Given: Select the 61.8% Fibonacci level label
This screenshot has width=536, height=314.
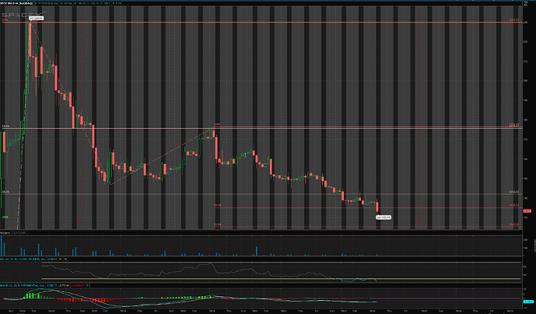Looking at the screenshot, I should click(x=218, y=225).
